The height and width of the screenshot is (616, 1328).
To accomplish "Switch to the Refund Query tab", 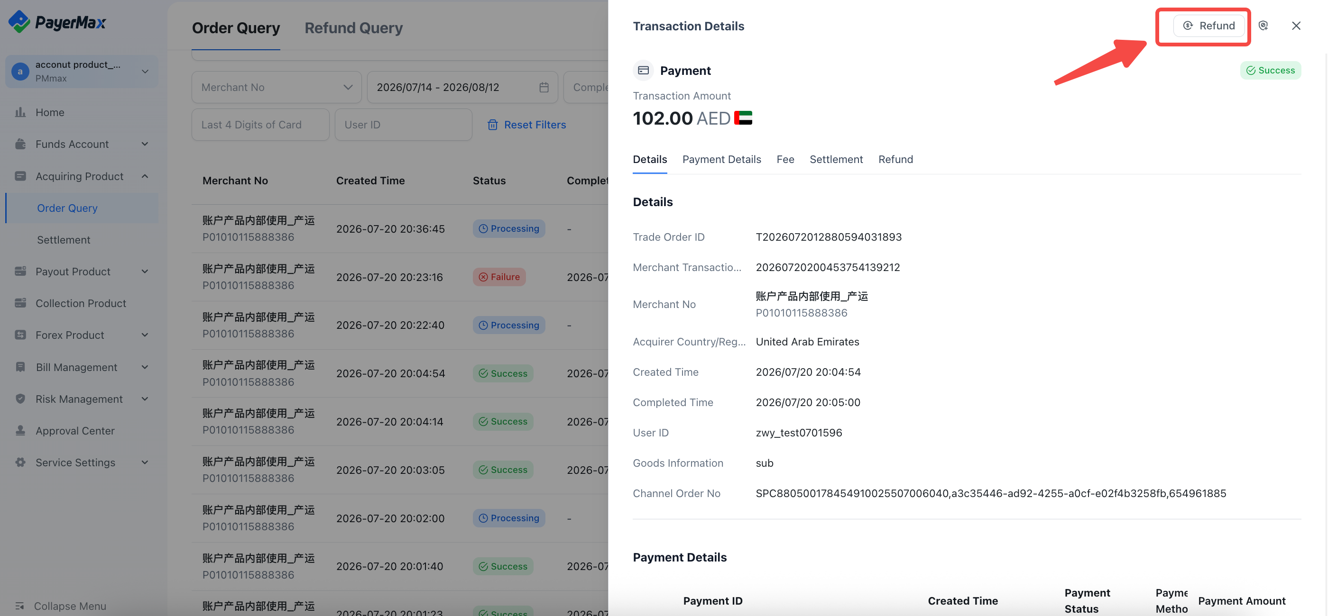I will point(354,28).
